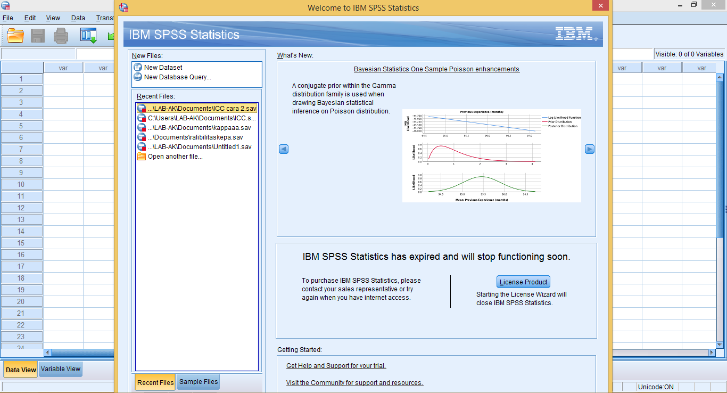Click the New Database Query icon

pos(138,77)
